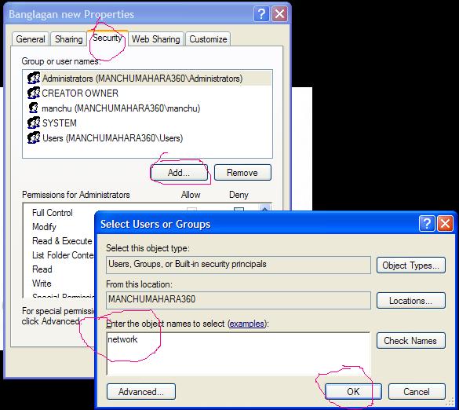Image resolution: width=459 pixels, height=410 pixels.
Task: Switch to the Customize tab
Action: tap(208, 39)
